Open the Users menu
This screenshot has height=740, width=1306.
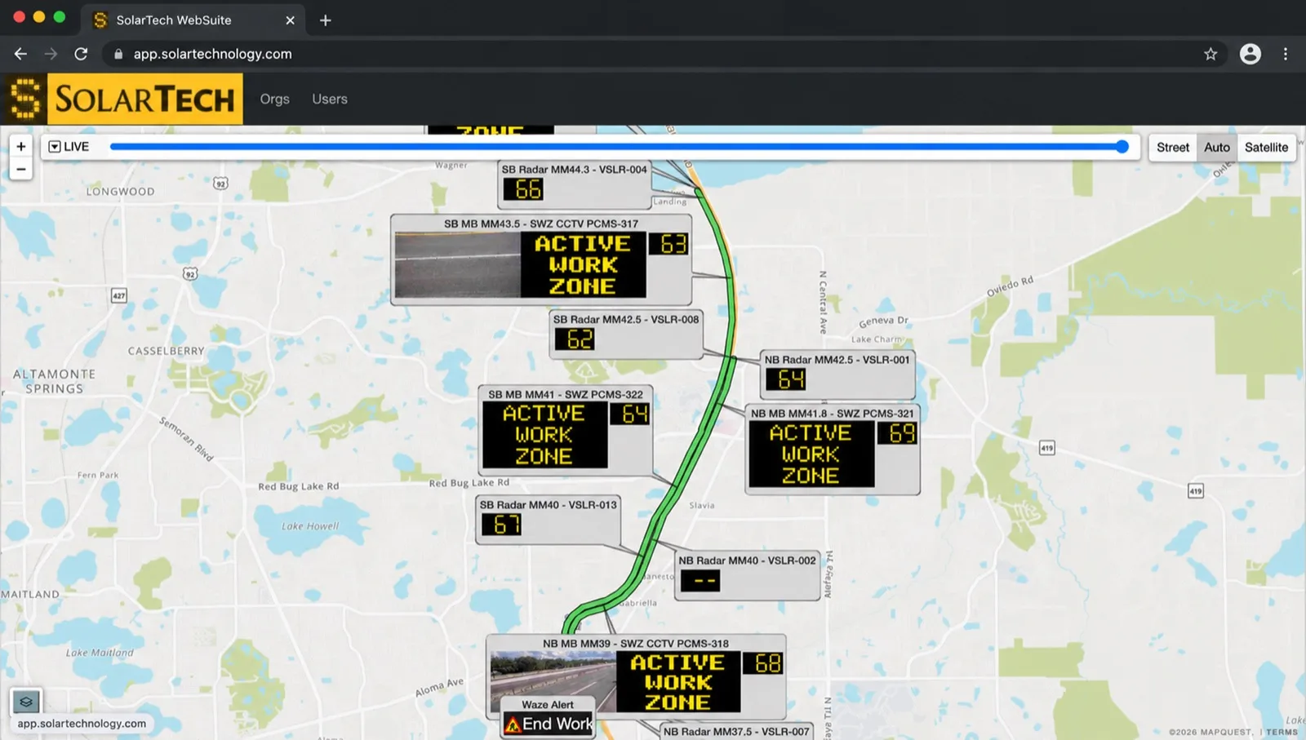click(330, 99)
